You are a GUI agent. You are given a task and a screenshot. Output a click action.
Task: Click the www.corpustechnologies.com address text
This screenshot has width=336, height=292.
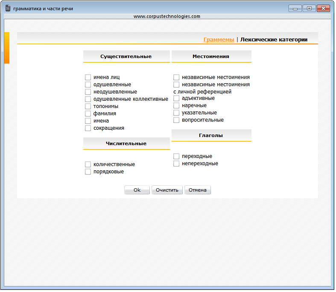coord(167,16)
